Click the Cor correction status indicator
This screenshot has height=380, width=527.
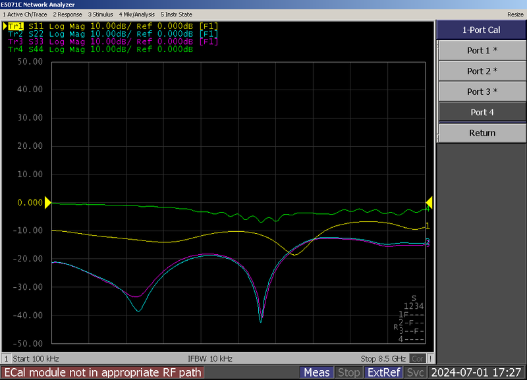417,359
